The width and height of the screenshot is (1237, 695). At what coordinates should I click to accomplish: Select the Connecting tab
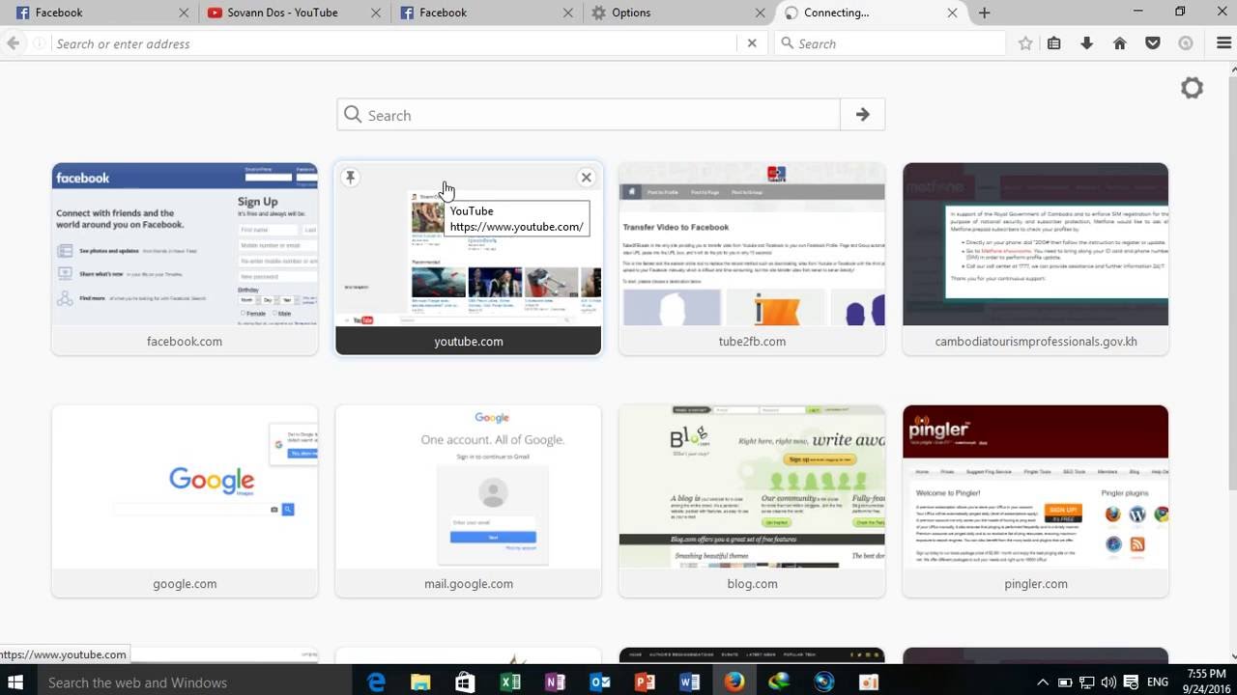pyautogui.click(x=870, y=13)
